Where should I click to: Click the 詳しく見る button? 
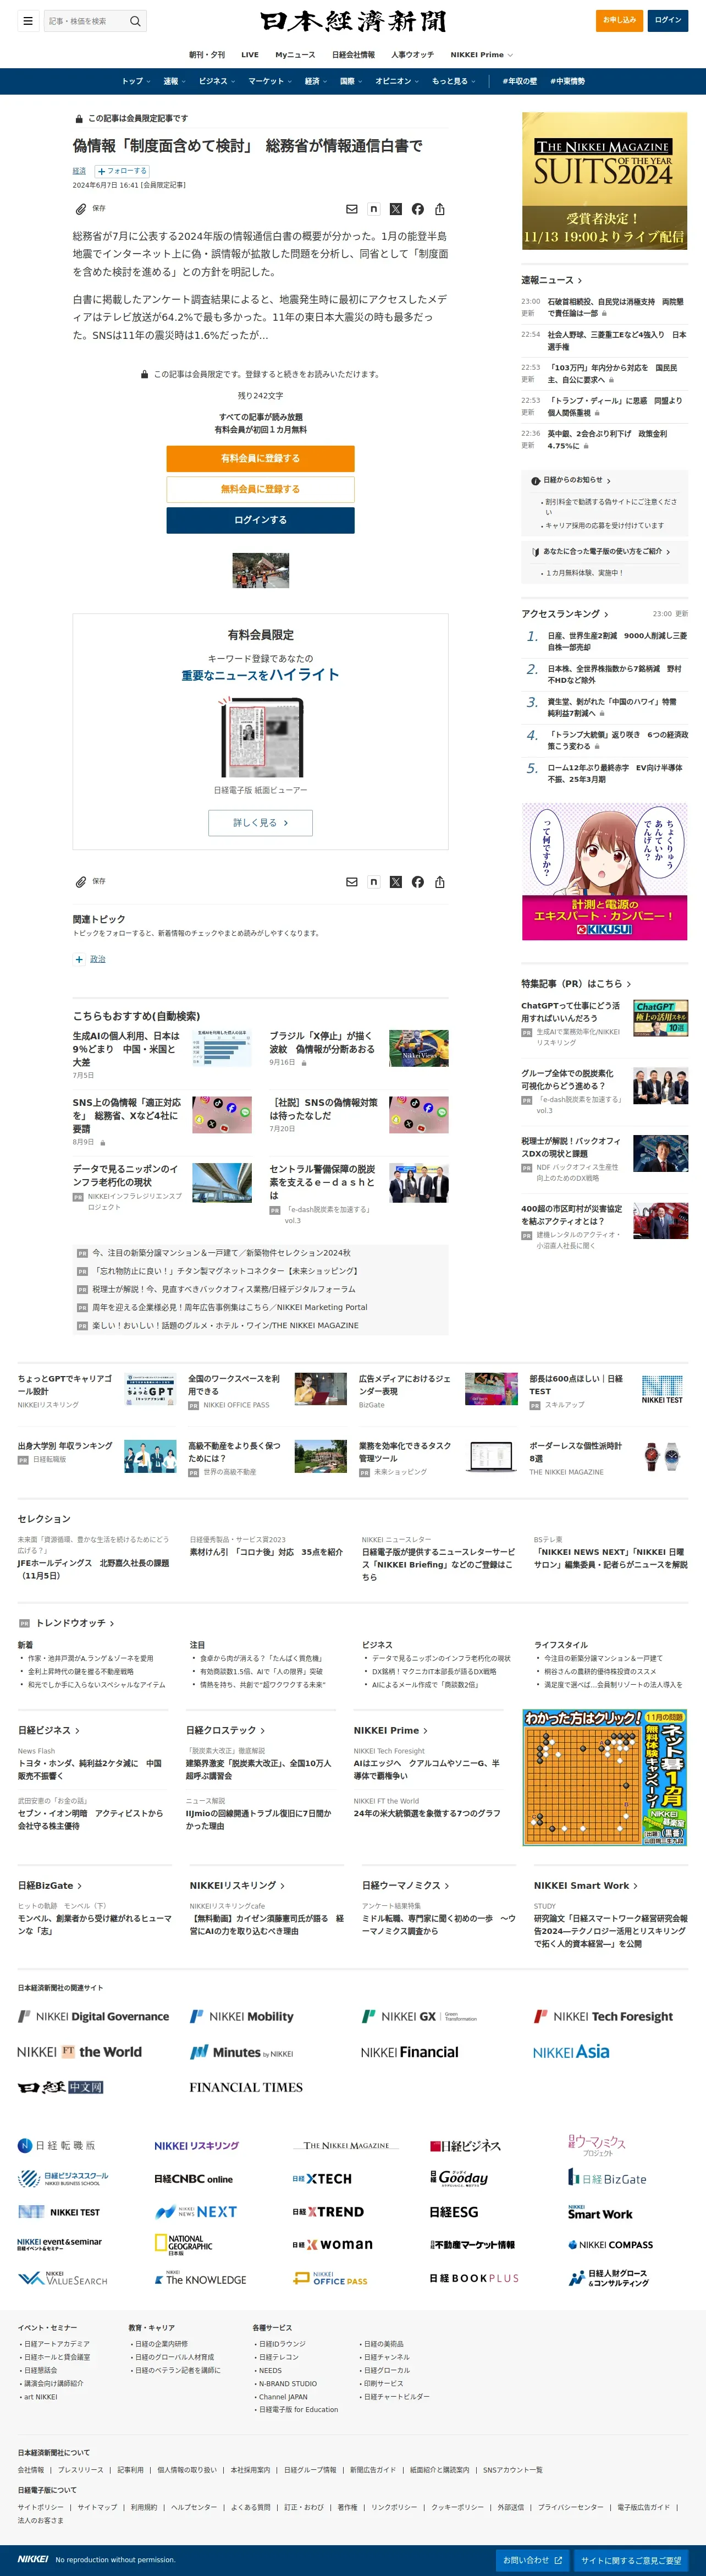(260, 822)
